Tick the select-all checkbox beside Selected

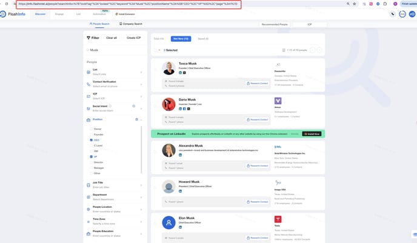point(155,50)
